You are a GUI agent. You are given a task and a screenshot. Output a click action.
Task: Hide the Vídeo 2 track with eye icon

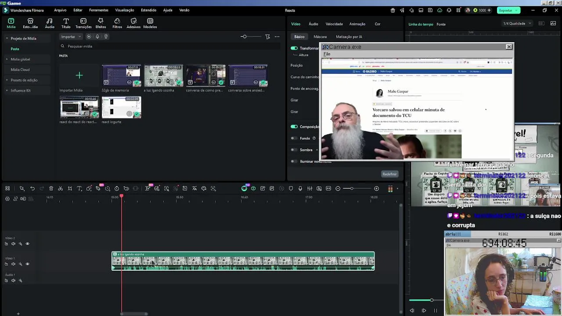27,244
